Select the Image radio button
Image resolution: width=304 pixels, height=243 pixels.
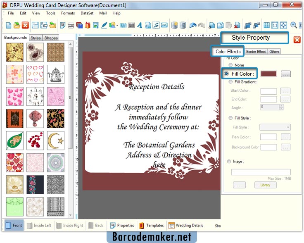tap(229, 161)
